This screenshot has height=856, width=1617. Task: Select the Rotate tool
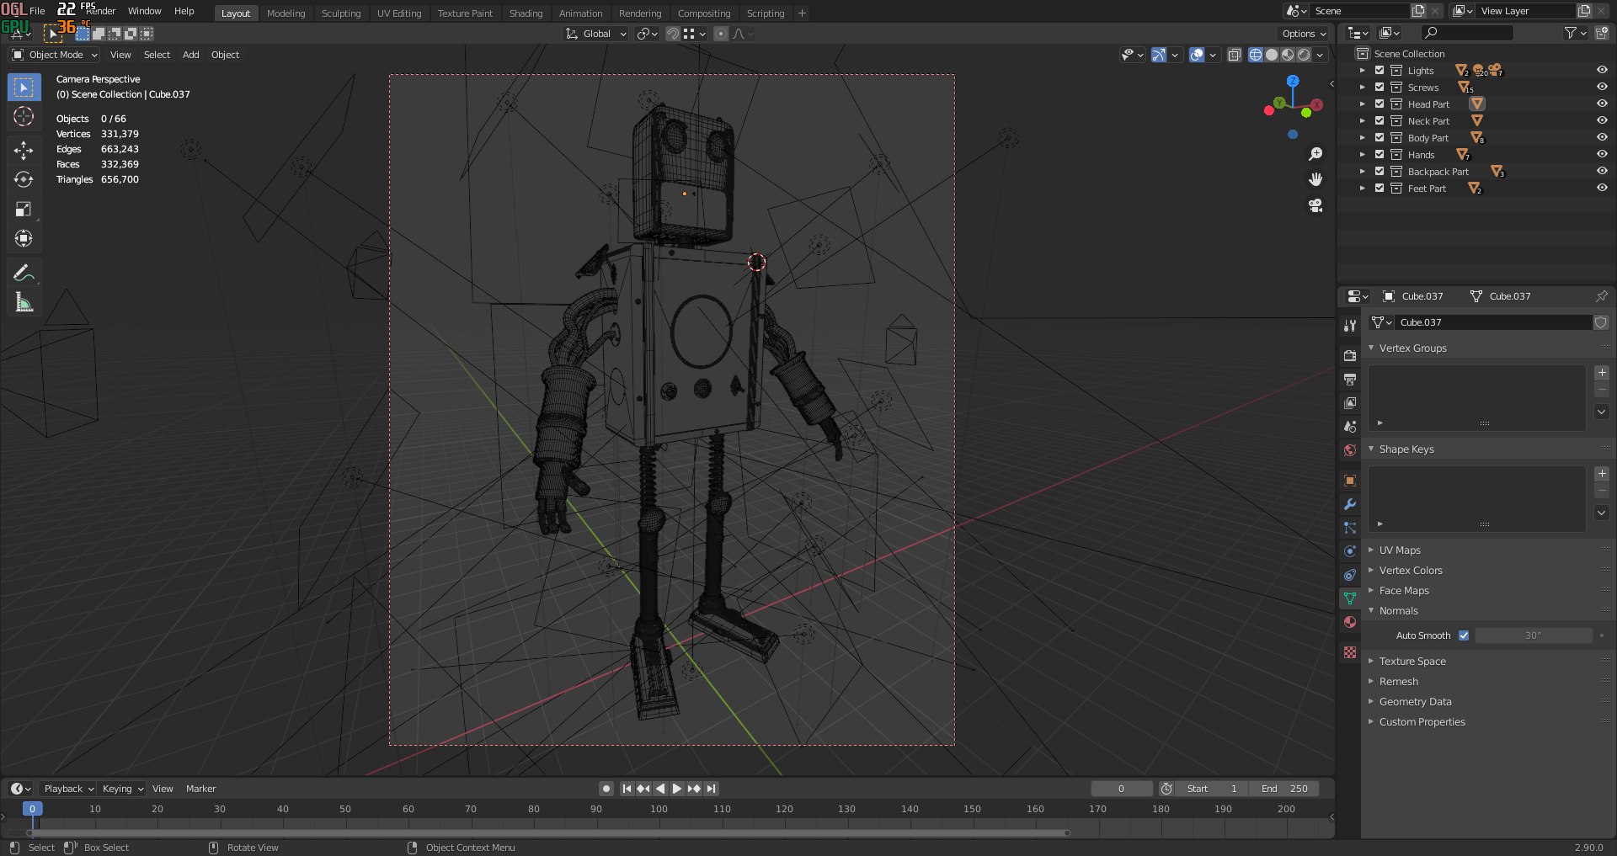[24, 180]
